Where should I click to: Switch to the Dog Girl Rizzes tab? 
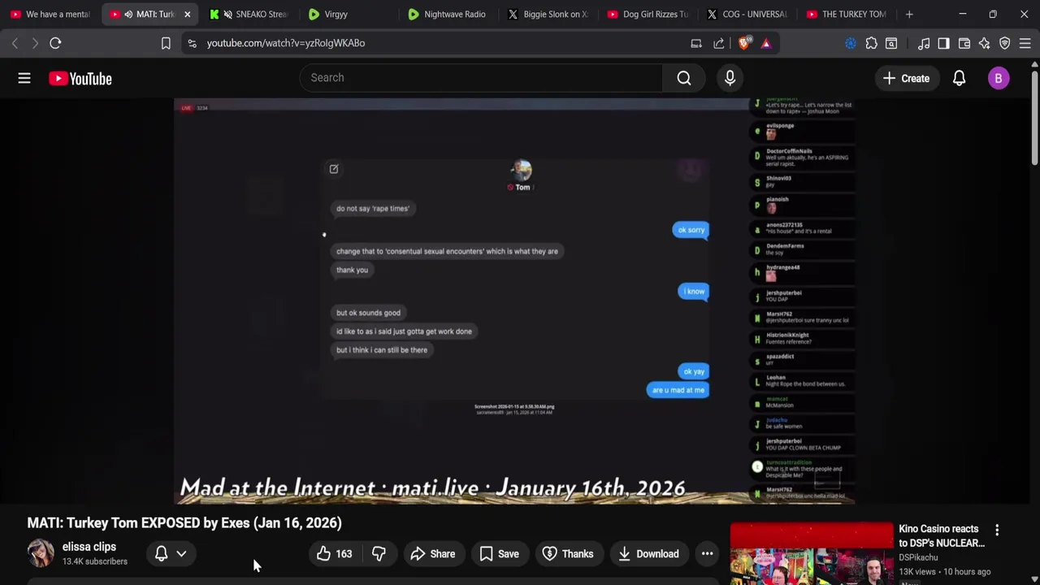(648, 14)
